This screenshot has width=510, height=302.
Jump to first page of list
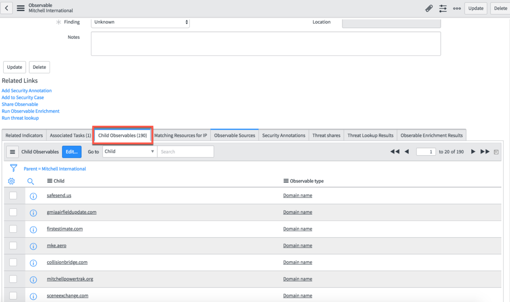pos(395,152)
